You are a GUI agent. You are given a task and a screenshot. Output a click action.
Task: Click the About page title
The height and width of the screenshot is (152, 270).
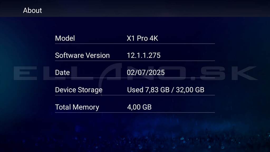tap(32, 11)
